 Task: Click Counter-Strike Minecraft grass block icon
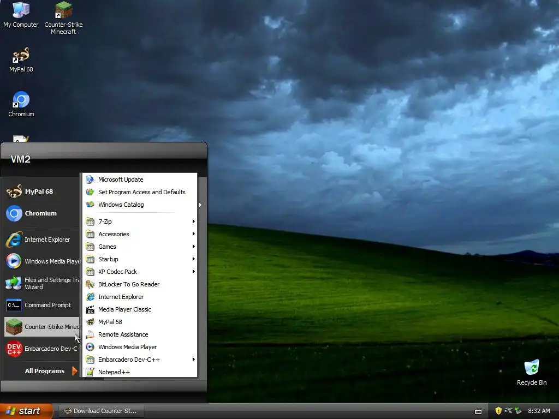pos(14,327)
